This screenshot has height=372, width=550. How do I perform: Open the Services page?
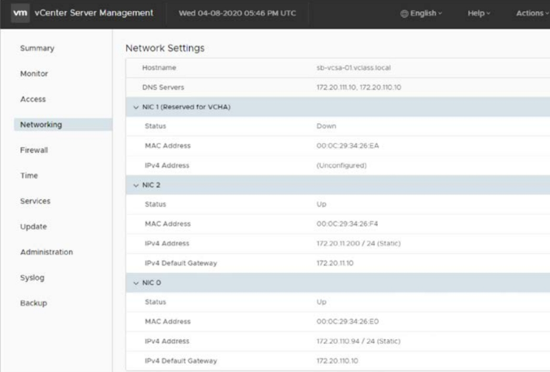tap(35, 201)
